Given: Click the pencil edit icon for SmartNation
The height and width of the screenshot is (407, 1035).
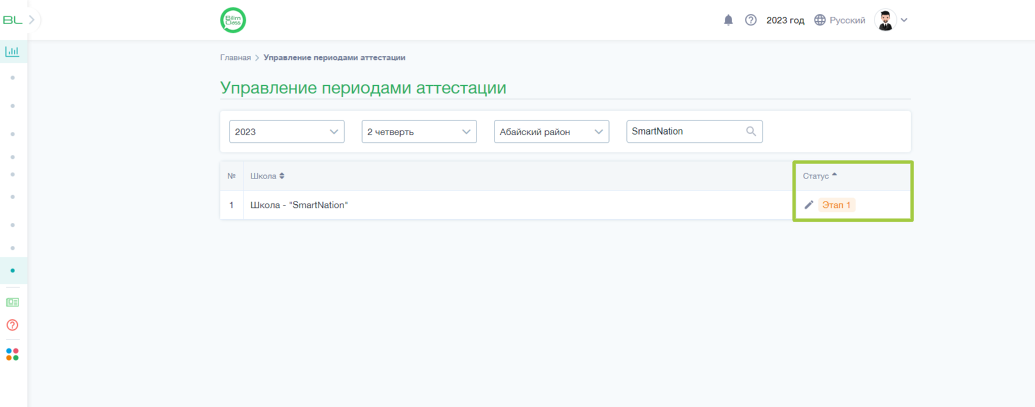Looking at the screenshot, I should point(809,205).
